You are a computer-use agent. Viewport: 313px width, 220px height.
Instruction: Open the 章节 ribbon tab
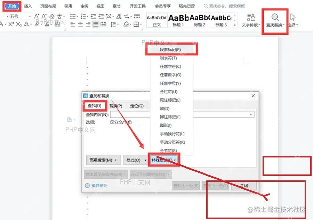click(117, 6)
